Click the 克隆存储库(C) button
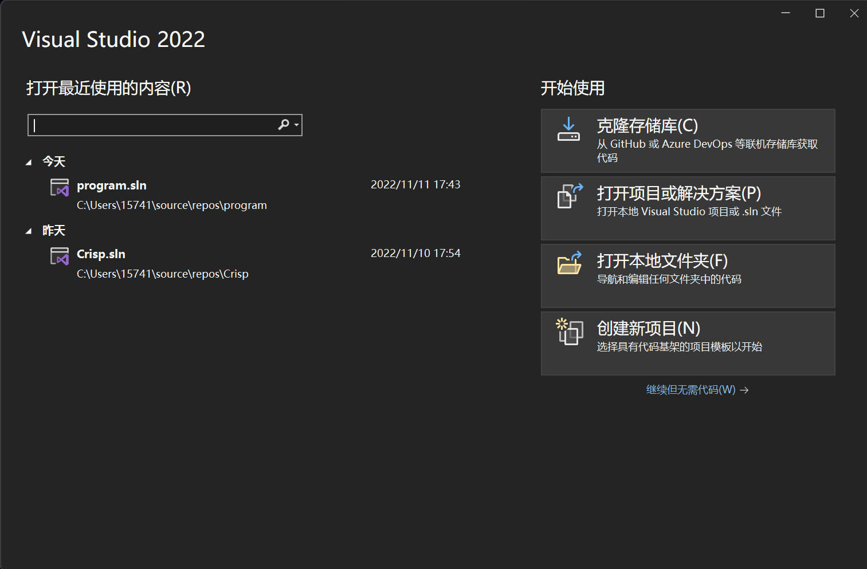The height and width of the screenshot is (569, 867). [688, 141]
